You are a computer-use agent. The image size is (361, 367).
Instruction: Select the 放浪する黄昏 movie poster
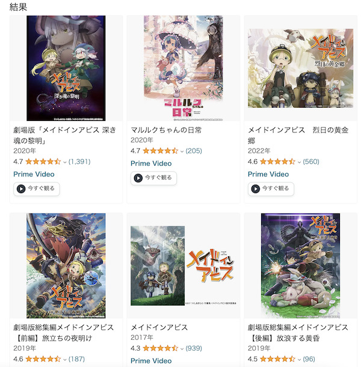(x=301, y=266)
